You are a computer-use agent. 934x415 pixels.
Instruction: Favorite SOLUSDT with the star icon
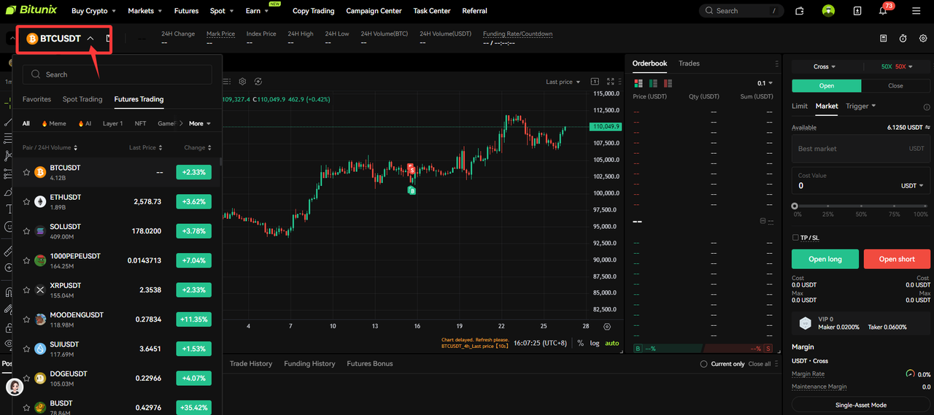pyautogui.click(x=26, y=231)
